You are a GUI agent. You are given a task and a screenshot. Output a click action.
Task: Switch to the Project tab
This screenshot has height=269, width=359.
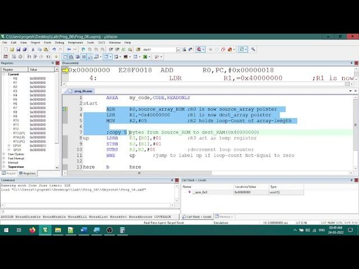click(9, 173)
